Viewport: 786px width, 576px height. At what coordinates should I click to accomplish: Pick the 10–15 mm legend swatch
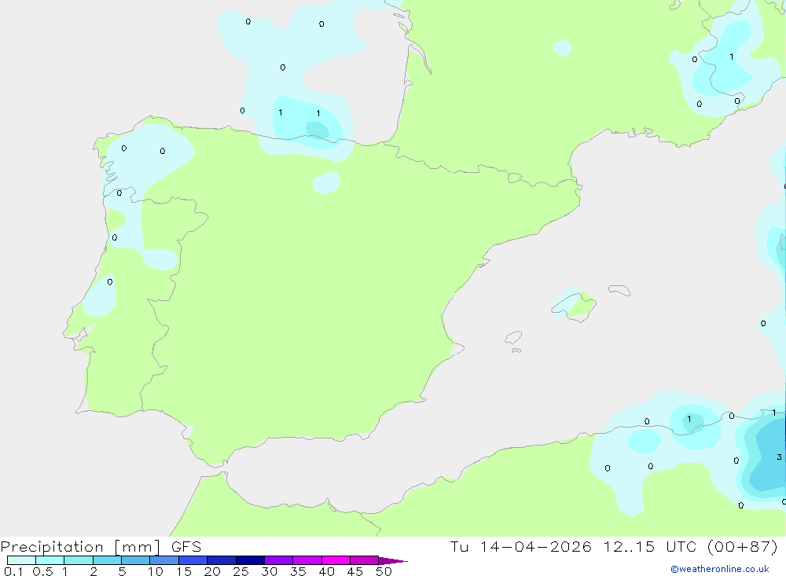[164, 560]
